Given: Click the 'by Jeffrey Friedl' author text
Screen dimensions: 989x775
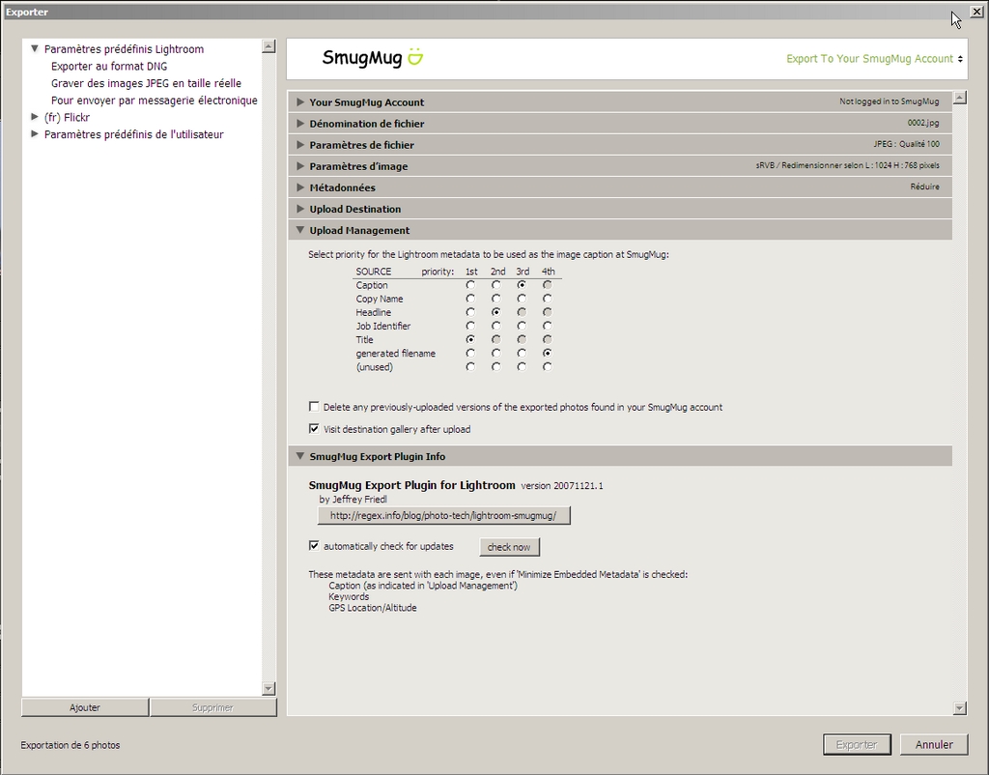Looking at the screenshot, I should point(353,500).
